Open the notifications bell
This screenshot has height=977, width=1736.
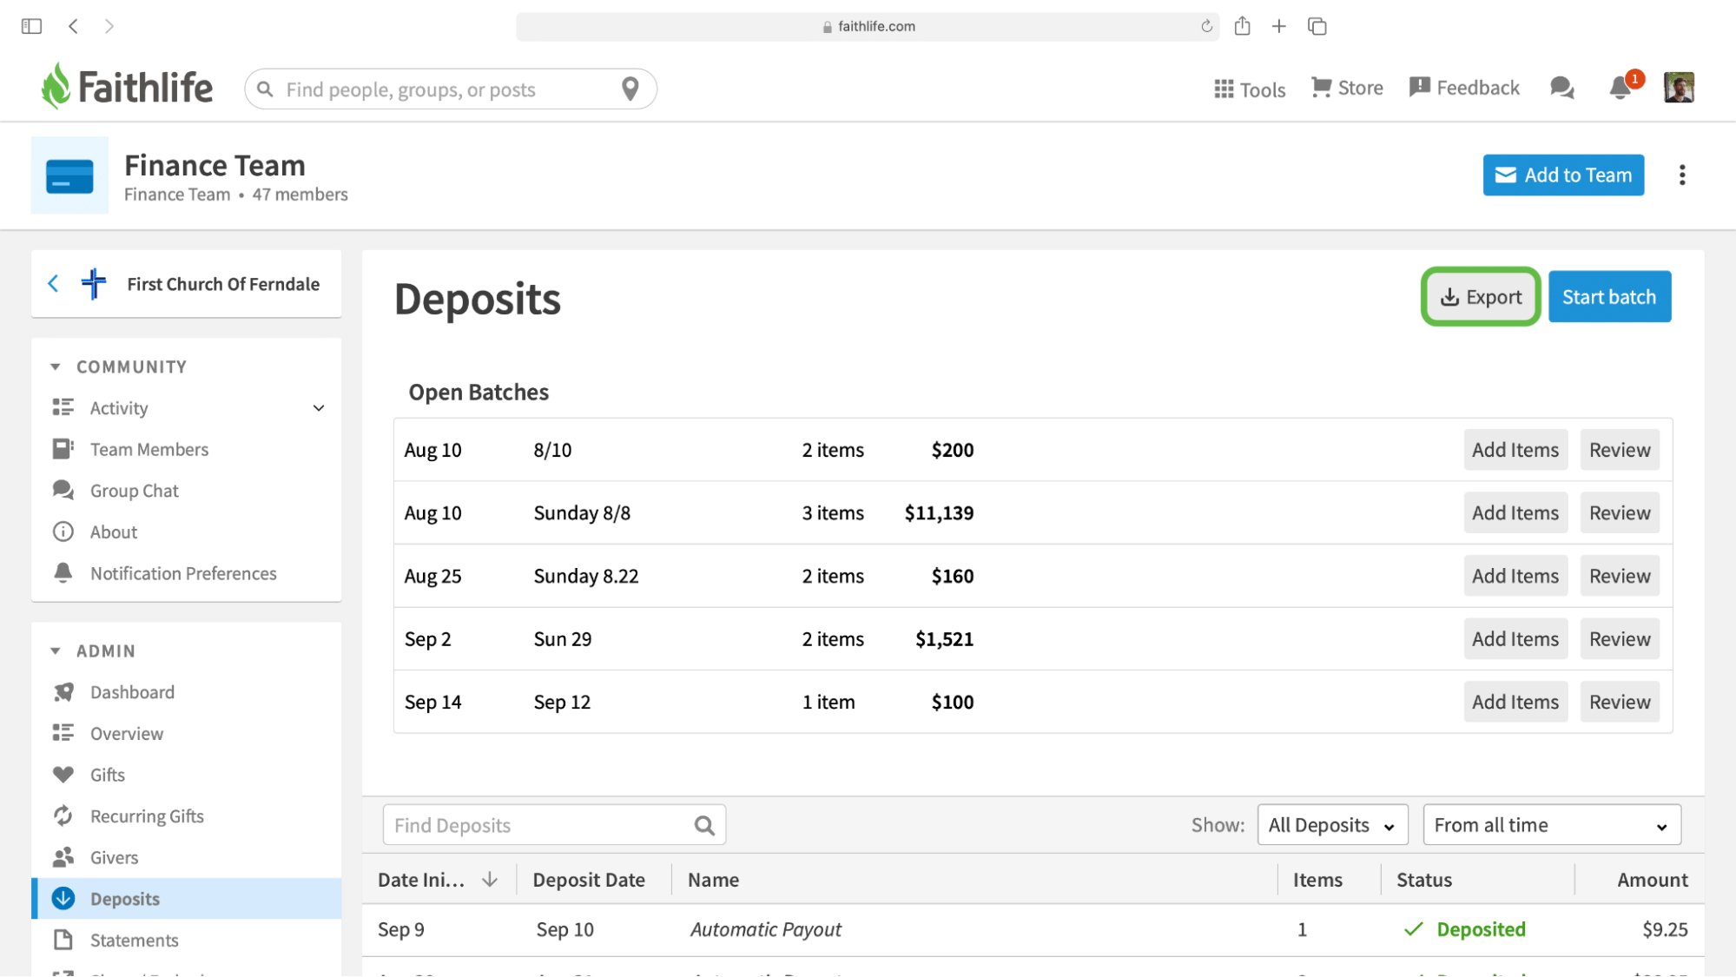pyautogui.click(x=1621, y=87)
